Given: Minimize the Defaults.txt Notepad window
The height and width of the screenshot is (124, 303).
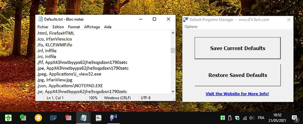Looking at the screenshot, I should pos(140,19).
